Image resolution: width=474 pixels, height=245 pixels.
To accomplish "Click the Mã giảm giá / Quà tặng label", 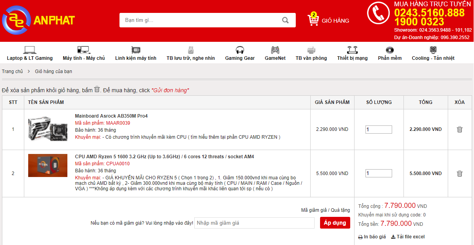I will pyautogui.click(x=326, y=210).
